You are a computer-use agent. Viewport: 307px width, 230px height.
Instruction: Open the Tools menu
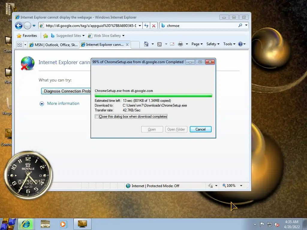(x=229, y=44)
